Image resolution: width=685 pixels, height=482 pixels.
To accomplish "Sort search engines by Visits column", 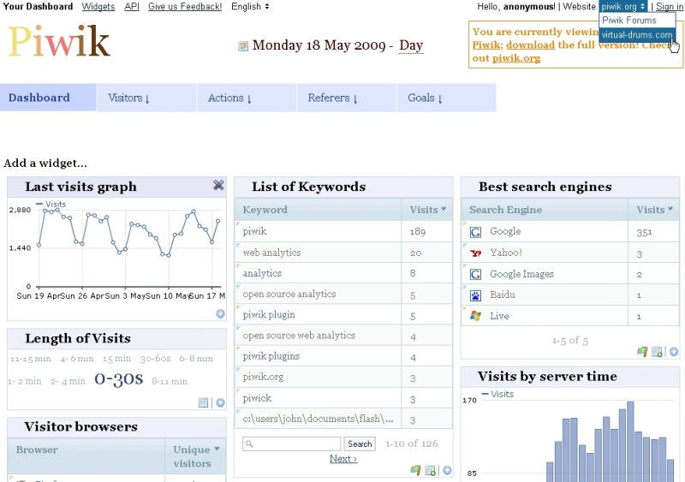I will [x=653, y=210].
